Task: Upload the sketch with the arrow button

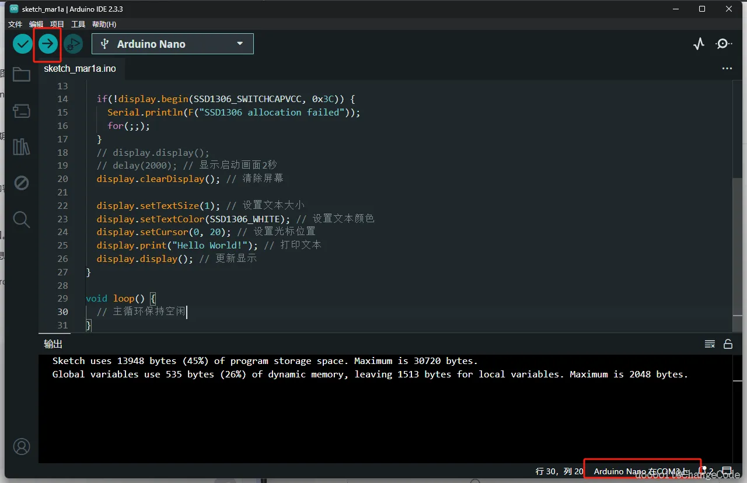Action: click(x=48, y=44)
